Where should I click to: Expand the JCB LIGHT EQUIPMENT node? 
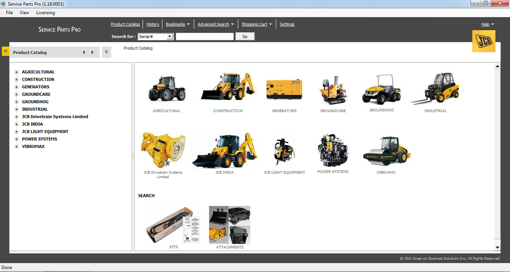pos(17,132)
